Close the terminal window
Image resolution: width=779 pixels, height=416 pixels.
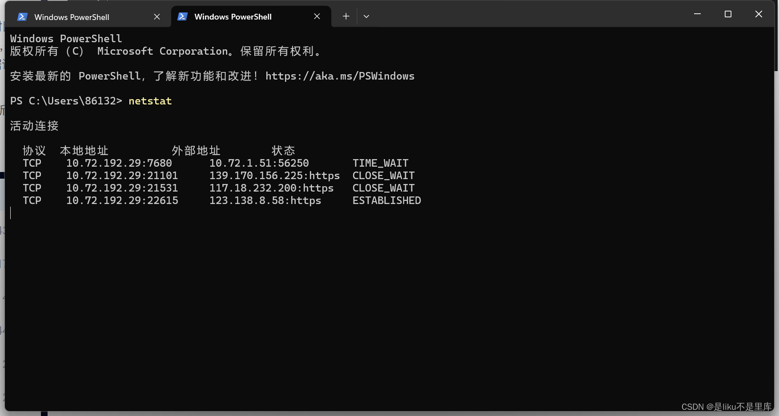click(x=759, y=14)
